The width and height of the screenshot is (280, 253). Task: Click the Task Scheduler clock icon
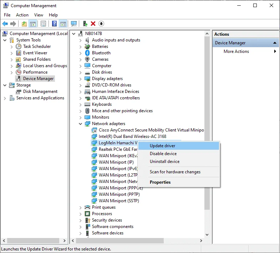(19, 46)
